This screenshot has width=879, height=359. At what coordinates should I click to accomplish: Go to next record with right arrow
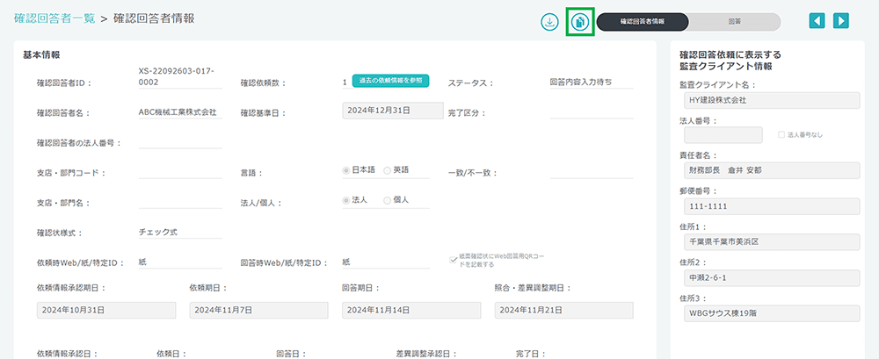(841, 21)
